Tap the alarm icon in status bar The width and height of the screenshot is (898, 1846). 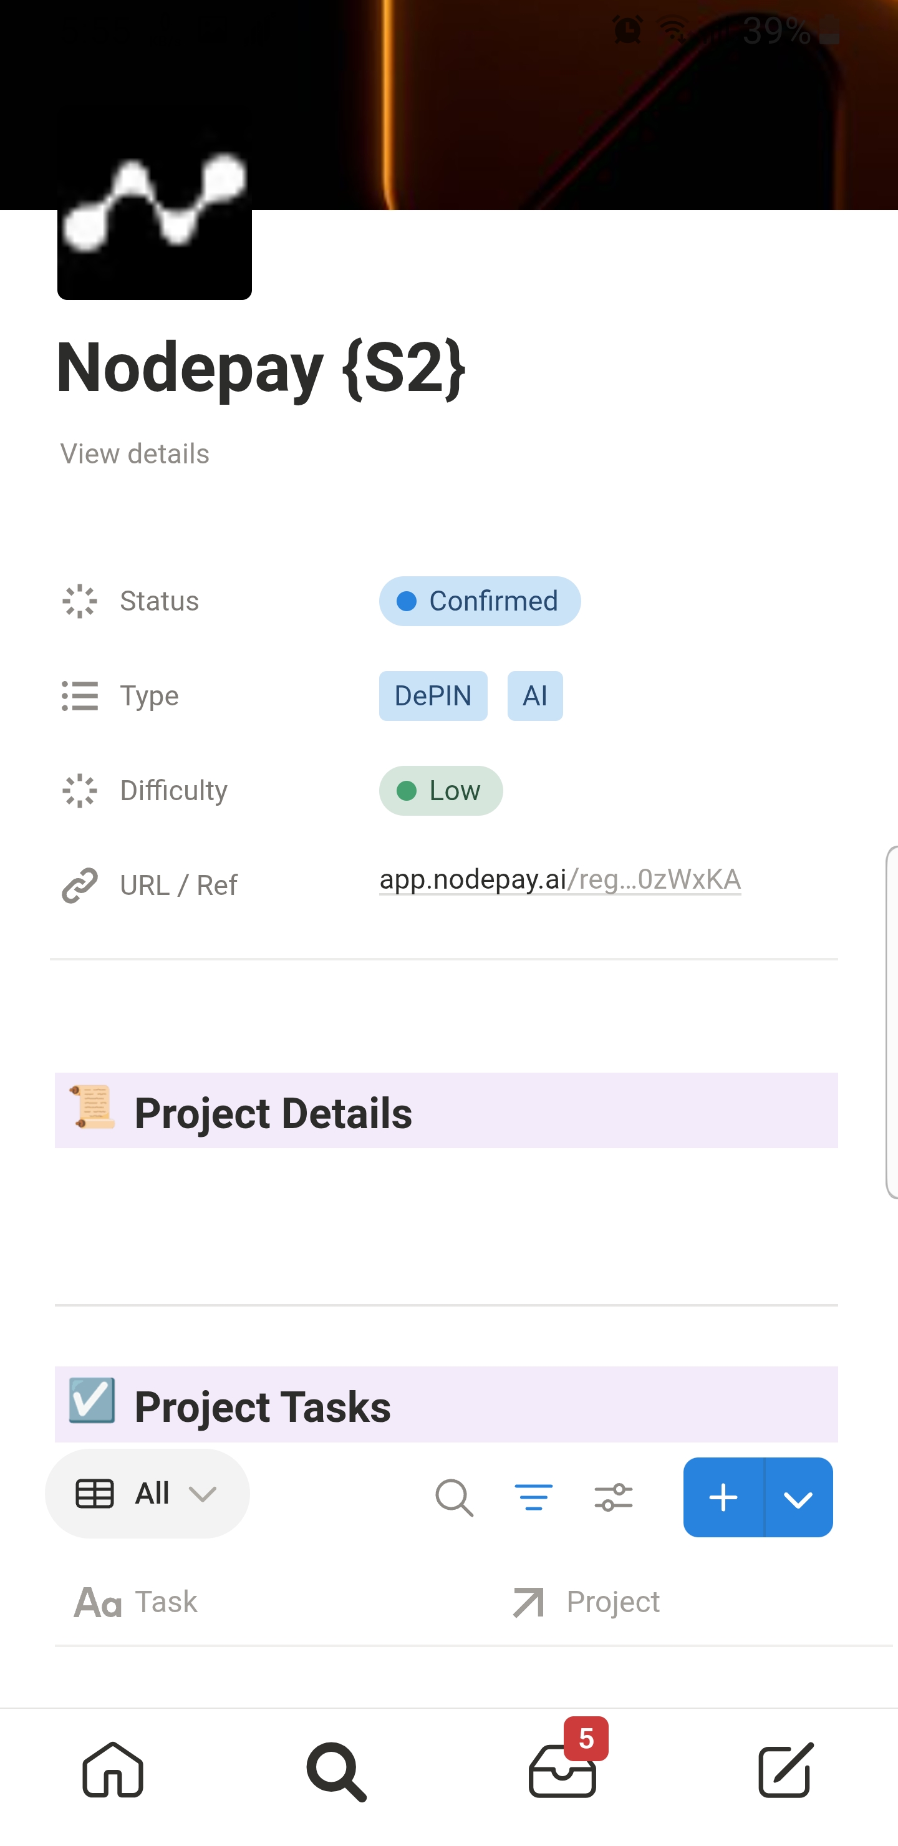pyautogui.click(x=627, y=30)
